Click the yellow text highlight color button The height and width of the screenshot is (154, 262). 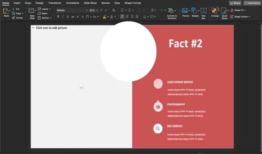[x=105, y=17]
